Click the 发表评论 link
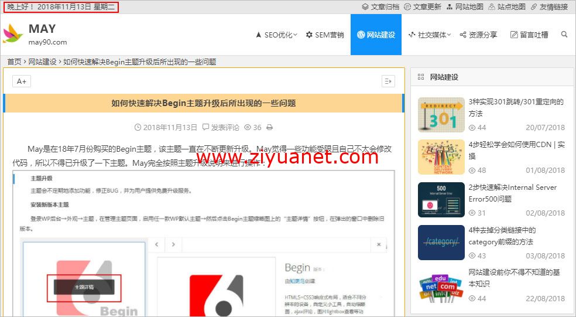576x317 pixels. pos(221,128)
